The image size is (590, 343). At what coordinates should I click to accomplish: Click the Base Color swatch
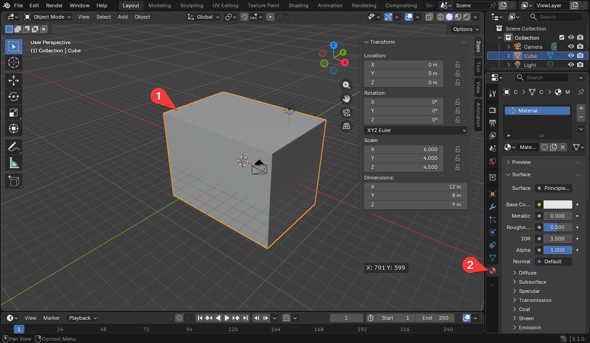558,205
